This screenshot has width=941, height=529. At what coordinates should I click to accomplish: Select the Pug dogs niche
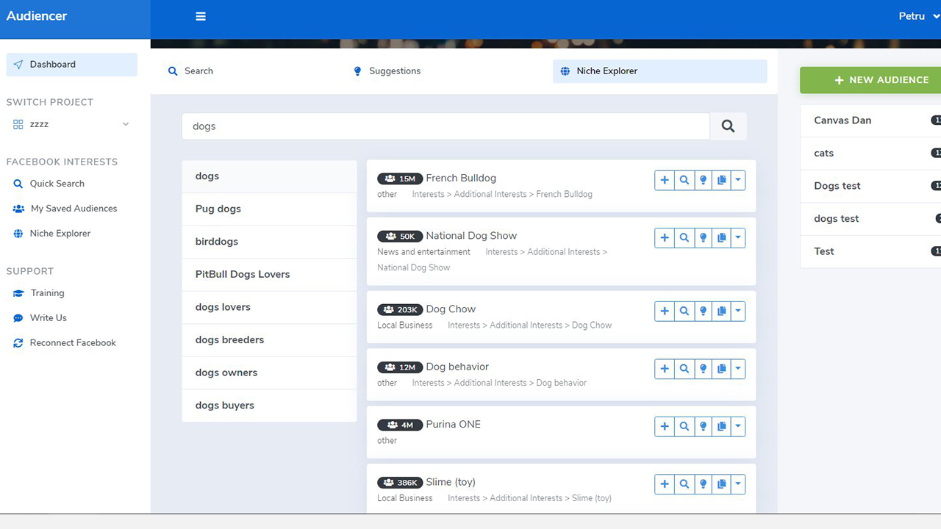tap(269, 209)
